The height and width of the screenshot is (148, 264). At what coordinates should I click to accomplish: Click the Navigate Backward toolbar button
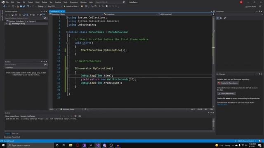4,7
